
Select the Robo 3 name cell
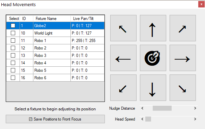pyautogui.click(x=52, y=56)
